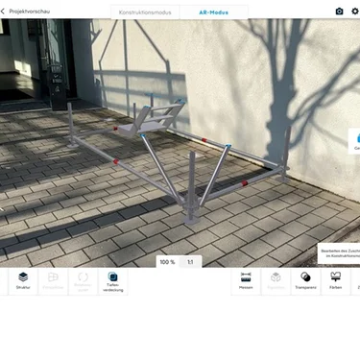
Task: Choose the Färben coloring tool
Action: coord(335,281)
